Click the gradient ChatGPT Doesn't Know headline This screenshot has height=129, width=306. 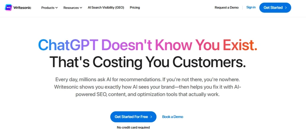point(148,45)
